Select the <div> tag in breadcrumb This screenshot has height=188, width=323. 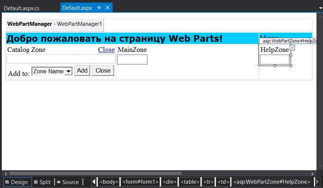170,182
